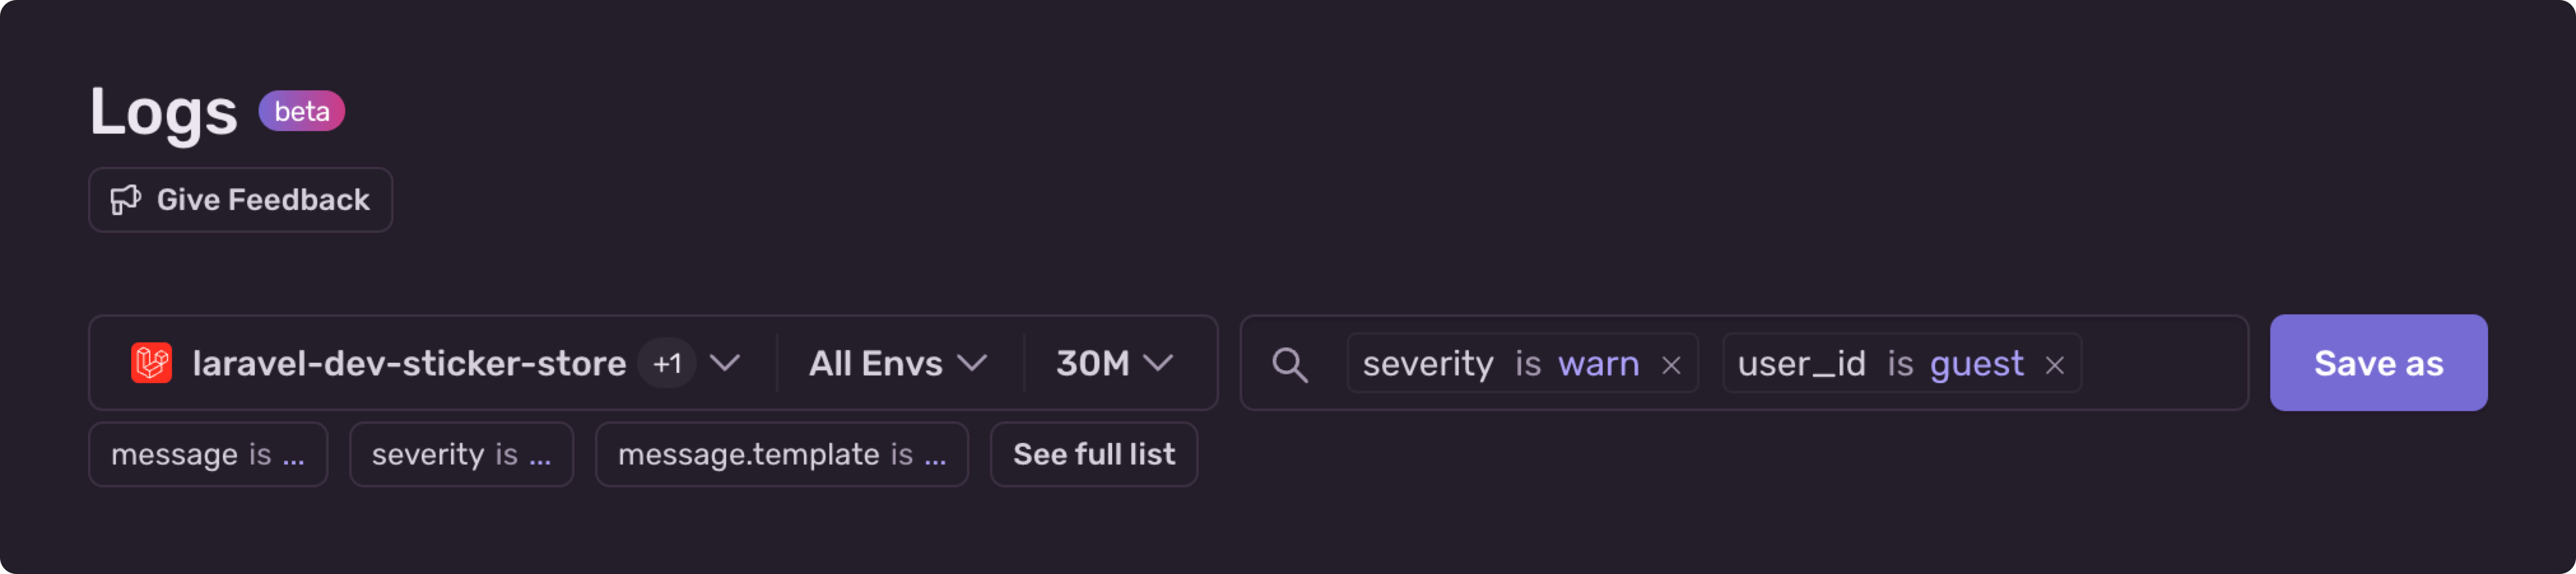Screen dimensions: 2576x574
Task: Add the message.template is filter suggestion
Action: tap(782, 454)
